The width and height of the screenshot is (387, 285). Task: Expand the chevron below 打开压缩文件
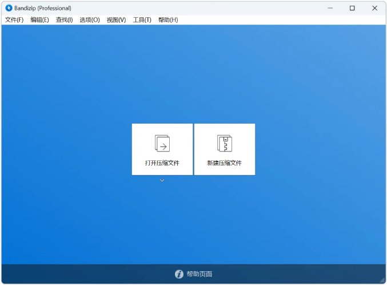162,180
